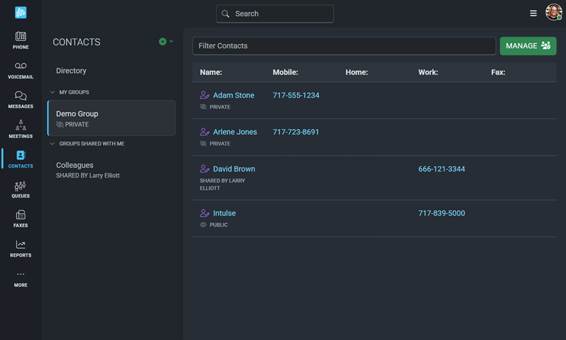Open the Reports section
The width and height of the screenshot is (566, 340).
[x=21, y=249]
